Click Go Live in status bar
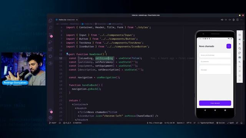The image size is (246, 138). pos(220,123)
